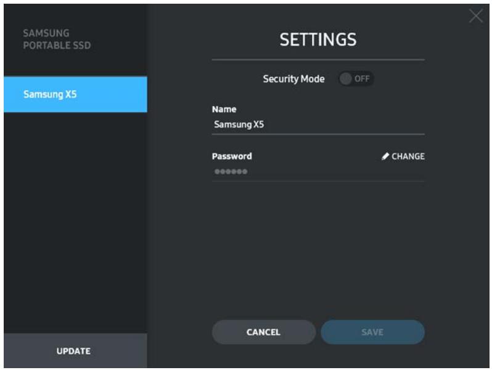
Task: Click the Name input field
Action: click(x=318, y=125)
